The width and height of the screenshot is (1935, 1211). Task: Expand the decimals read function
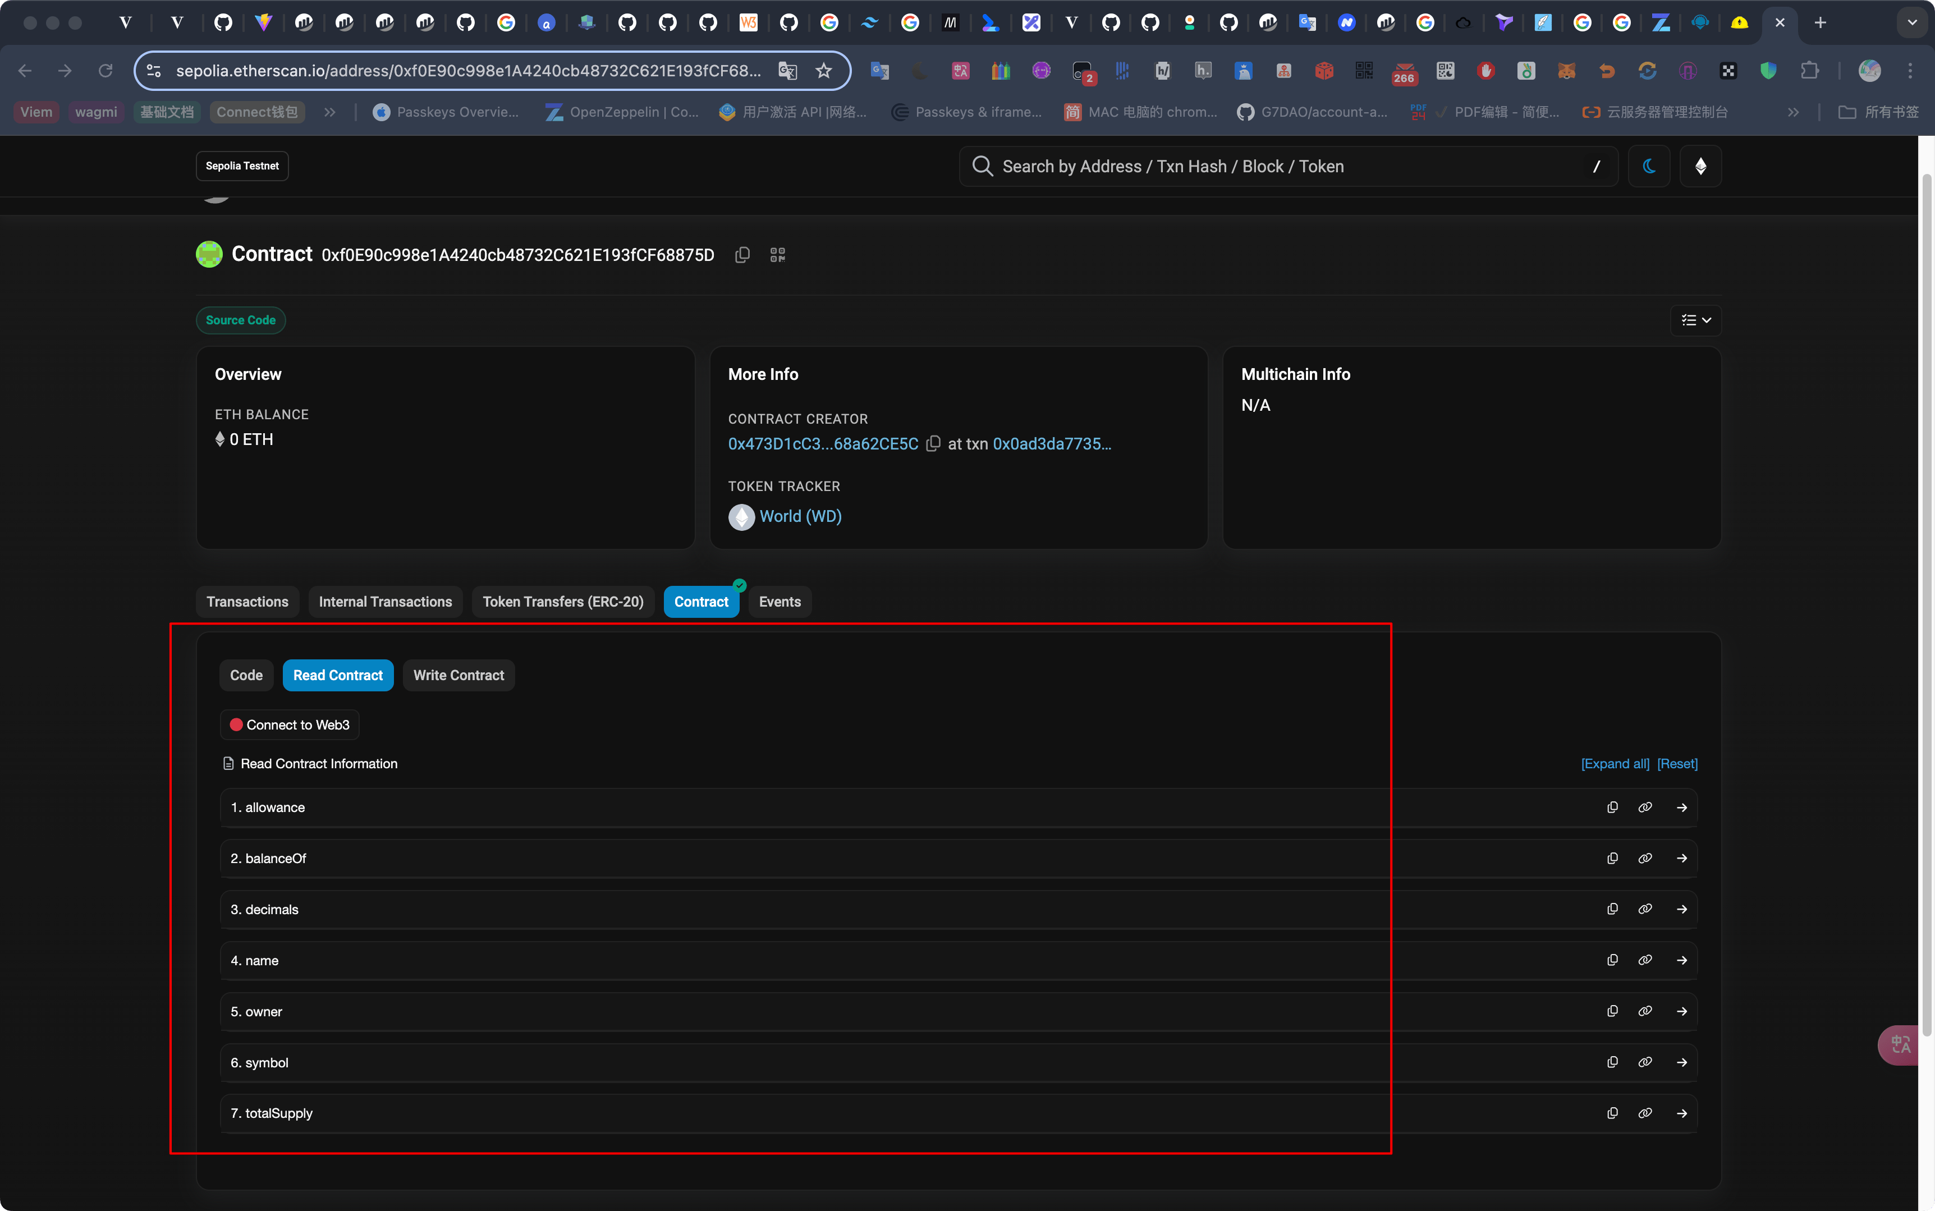[x=1682, y=909]
